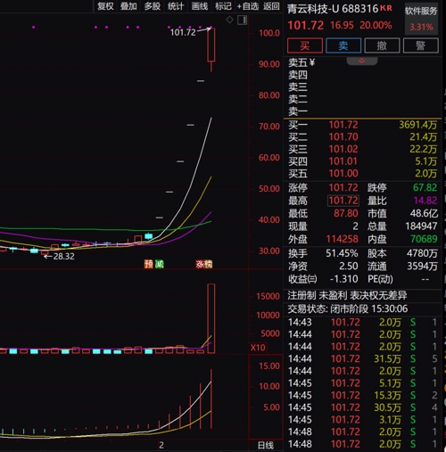The width and height of the screenshot is (446, 452).
Task: Click the 买一 price 101.72
Action: pyautogui.click(x=343, y=125)
